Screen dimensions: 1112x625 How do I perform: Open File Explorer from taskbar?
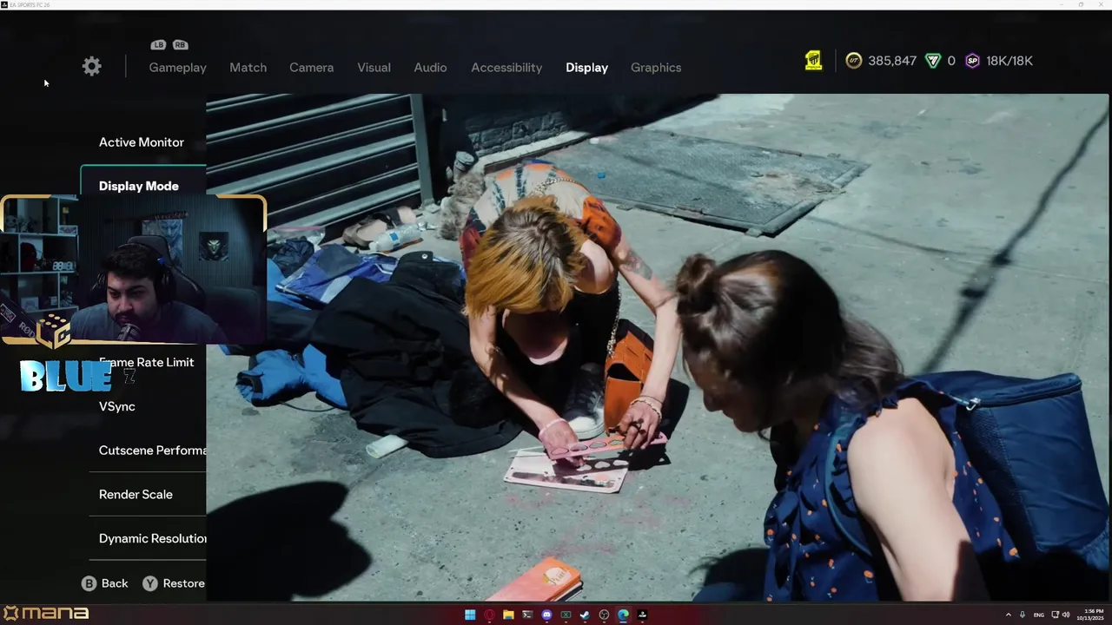pyautogui.click(x=508, y=615)
